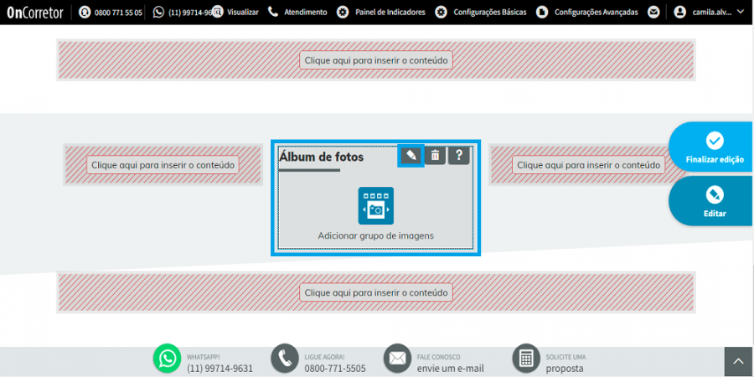The width and height of the screenshot is (754, 377).
Task: Open Configurações Básicas menu
Action: (x=480, y=12)
